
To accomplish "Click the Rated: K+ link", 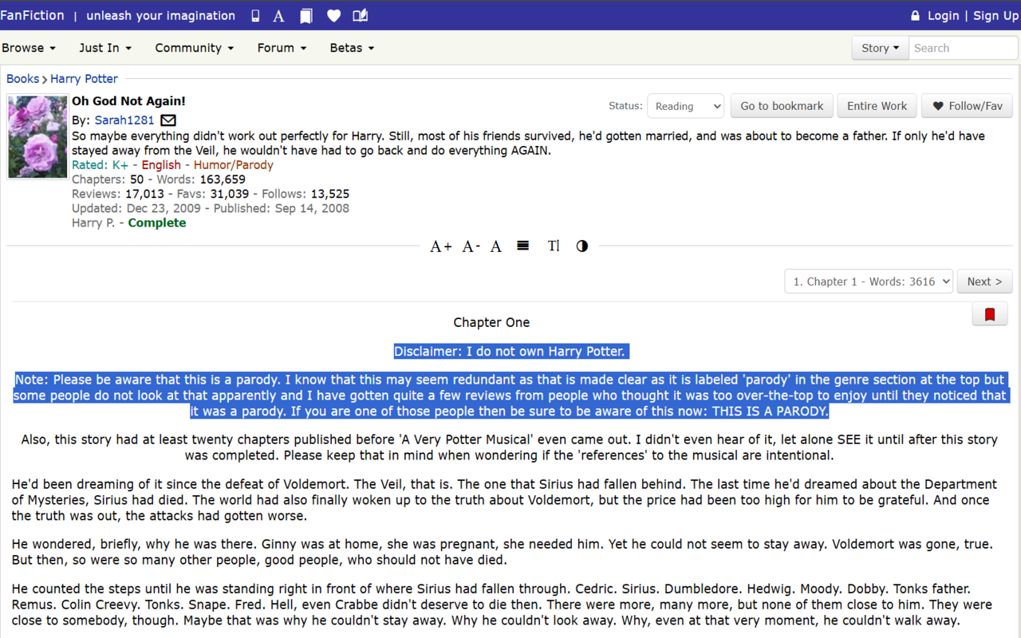I will pos(100,165).
